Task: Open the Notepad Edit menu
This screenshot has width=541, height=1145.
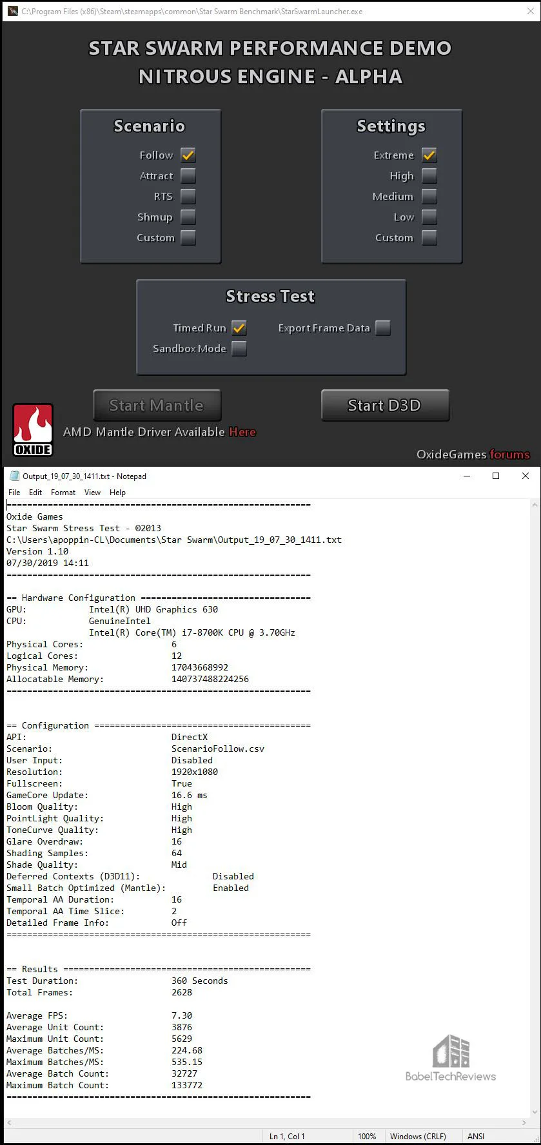Action: [x=35, y=493]
